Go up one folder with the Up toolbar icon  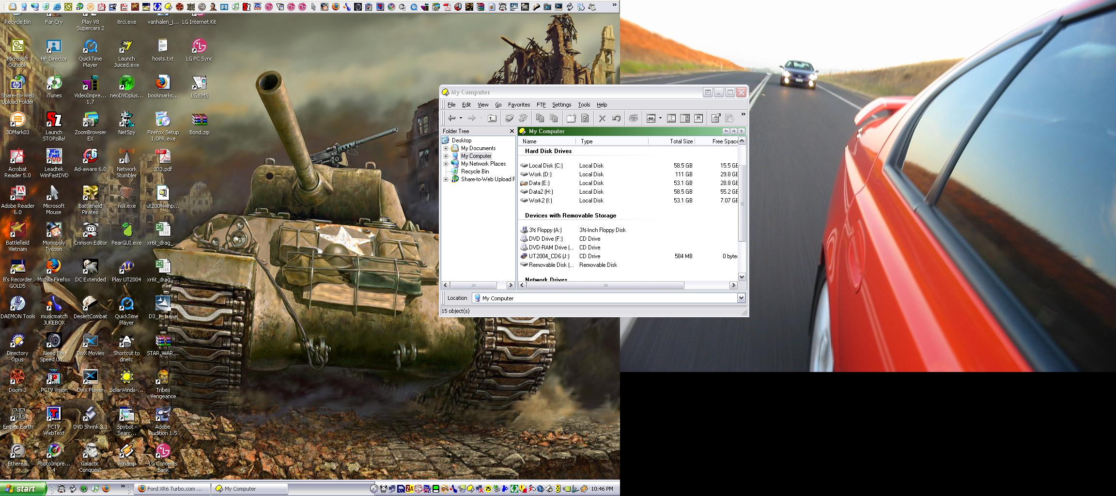492,118
